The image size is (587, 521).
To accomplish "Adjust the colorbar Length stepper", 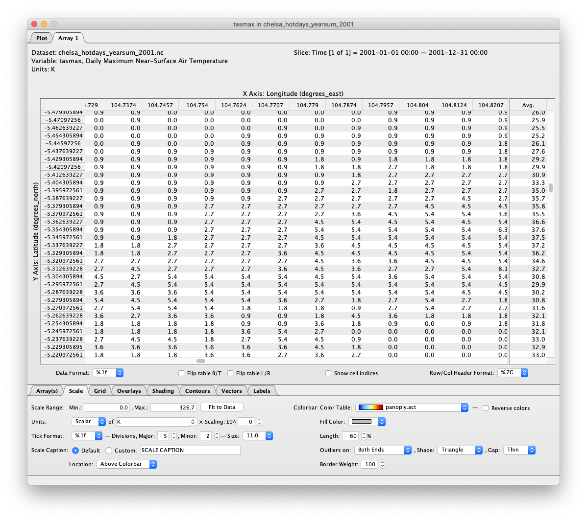I will 364,436.
